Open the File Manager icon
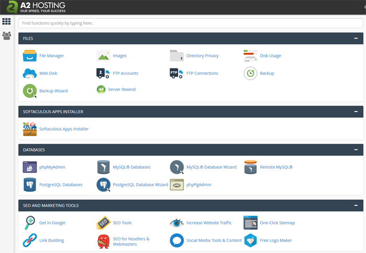 pos(30,56)
